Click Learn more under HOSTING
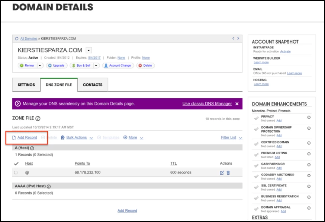 [x=261, y=84]
